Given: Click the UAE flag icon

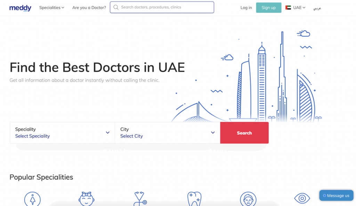Looking at the screenshot, I should click(x=288, y=8).
